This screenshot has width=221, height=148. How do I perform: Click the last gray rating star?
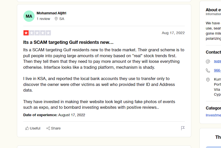click(48, 33)
